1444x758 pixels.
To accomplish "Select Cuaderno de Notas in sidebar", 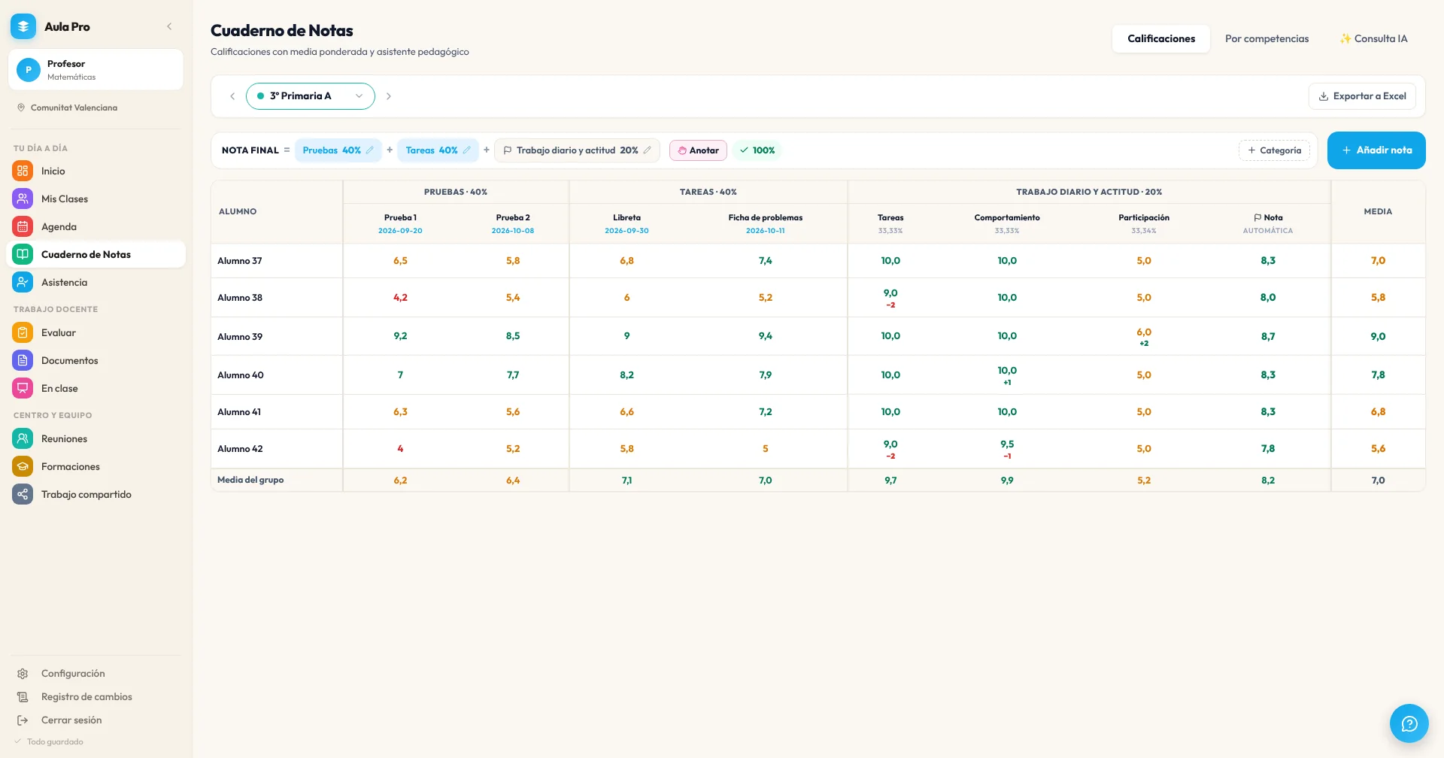I will 96,254.
